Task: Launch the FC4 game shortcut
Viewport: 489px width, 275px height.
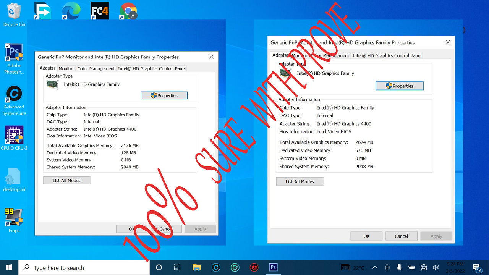Action: pyautogui.click(x=100, y=10)
